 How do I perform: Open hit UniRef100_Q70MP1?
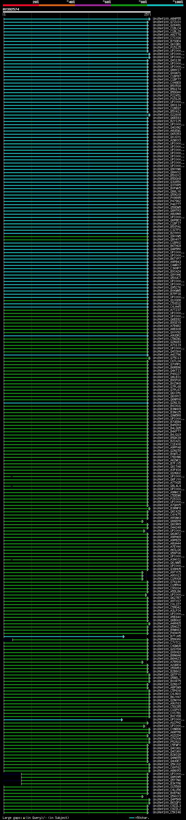pyautogui.click(x=167, y=364)
